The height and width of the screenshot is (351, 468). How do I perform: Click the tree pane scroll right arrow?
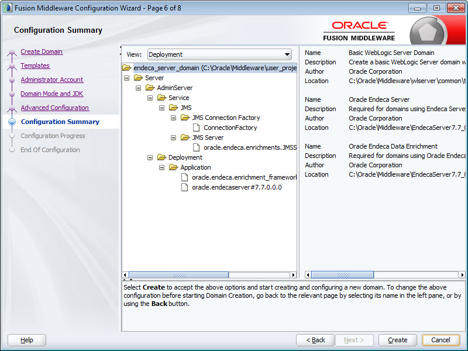click(x=293, y=275)
